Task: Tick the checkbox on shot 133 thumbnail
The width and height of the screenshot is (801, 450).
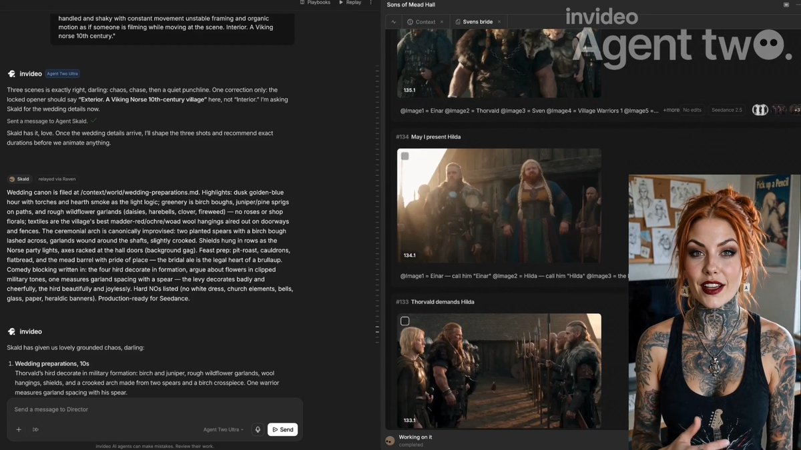Action: coord(405,321)
